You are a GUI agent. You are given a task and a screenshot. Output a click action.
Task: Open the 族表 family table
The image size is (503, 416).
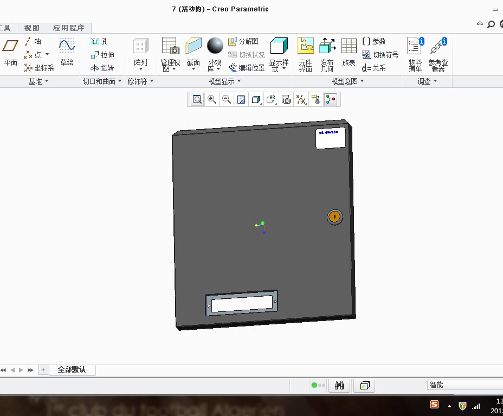(x=349, y=54)
